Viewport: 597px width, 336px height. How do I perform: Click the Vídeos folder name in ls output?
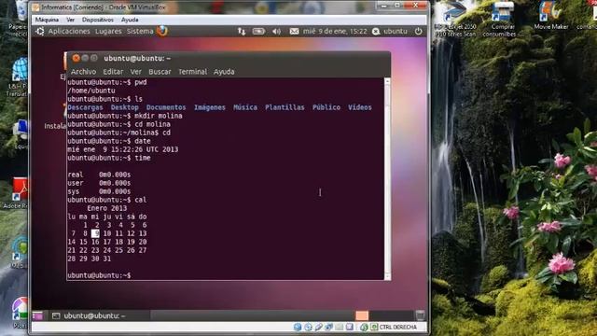(x=360, y=107)
